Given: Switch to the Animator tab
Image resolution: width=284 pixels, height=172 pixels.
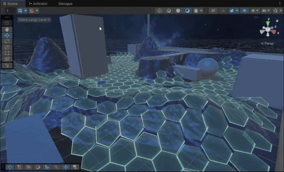Looking at the screenshot, I should coord(38,3).
